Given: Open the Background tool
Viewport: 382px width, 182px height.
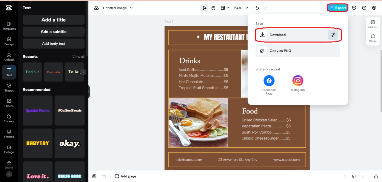Looking at the screenshot, I should coord(373,24).
